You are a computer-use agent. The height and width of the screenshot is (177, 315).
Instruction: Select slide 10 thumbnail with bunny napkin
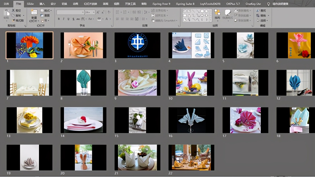[191, 83]
